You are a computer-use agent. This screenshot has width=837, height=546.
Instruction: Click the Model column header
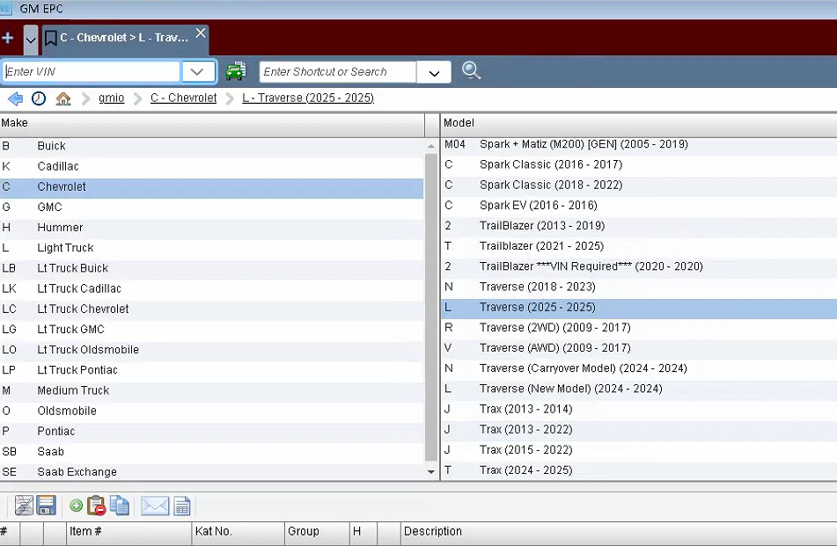(639, 123)
